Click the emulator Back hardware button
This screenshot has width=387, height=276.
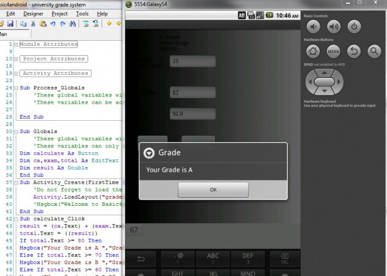[354, 51]
